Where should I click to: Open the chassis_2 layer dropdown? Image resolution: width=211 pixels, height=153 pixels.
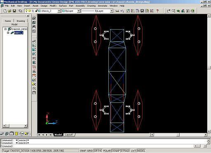point(59,11)
